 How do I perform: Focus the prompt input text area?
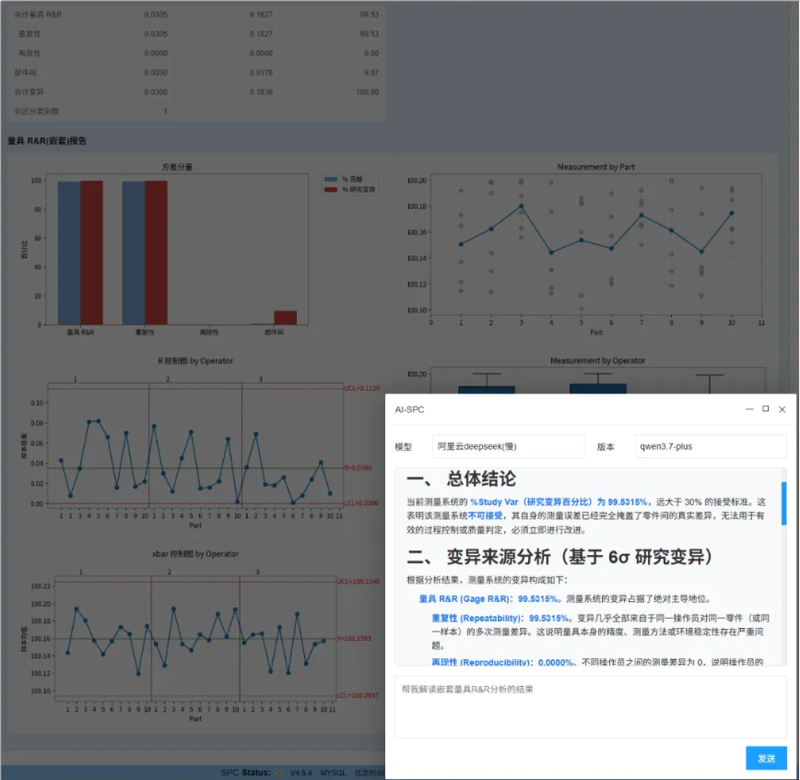pos(590,707)
